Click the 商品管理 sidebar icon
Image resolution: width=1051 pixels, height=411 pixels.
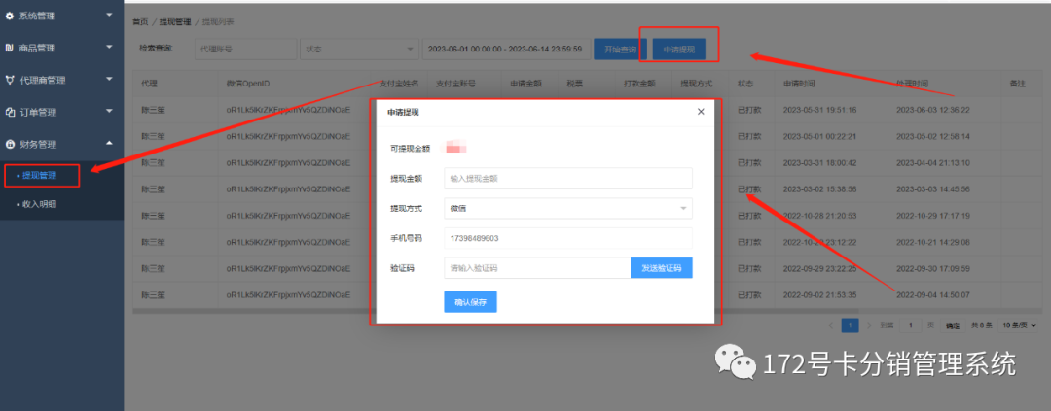10,48
